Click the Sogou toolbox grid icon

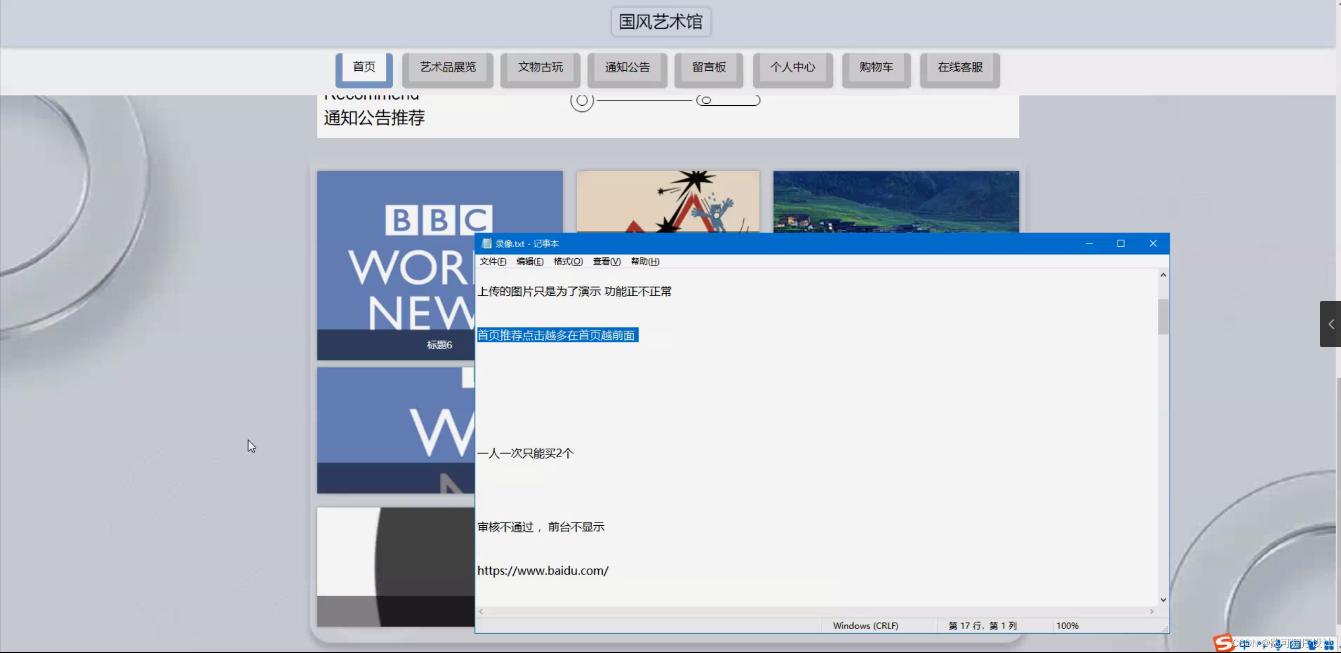1328,645
